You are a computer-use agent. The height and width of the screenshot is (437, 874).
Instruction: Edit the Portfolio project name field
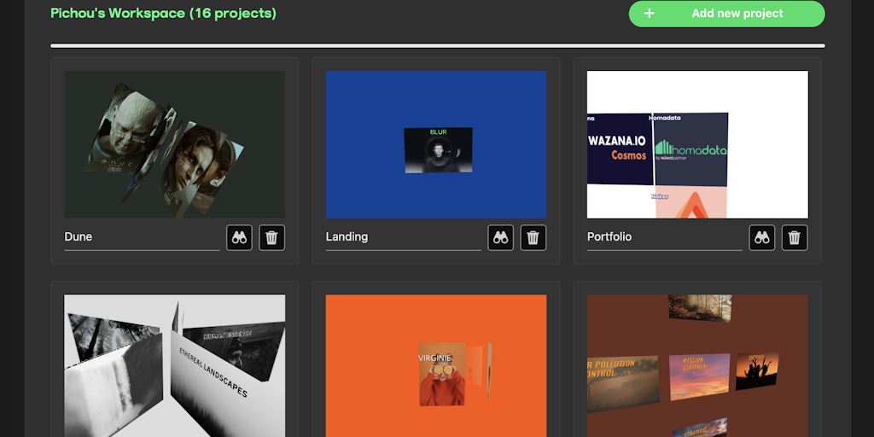(665, 237)
